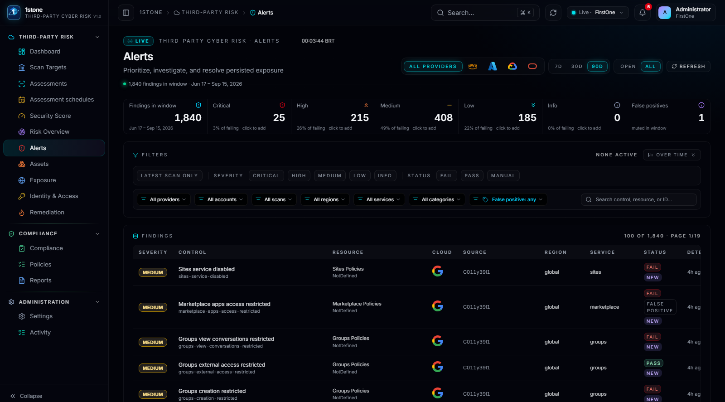Click the sync refresh icon in top bar

coord(553,13)
